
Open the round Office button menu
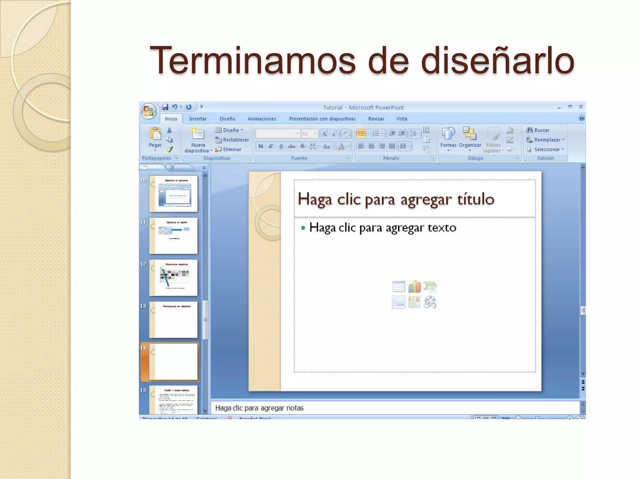tap(149, 111)
